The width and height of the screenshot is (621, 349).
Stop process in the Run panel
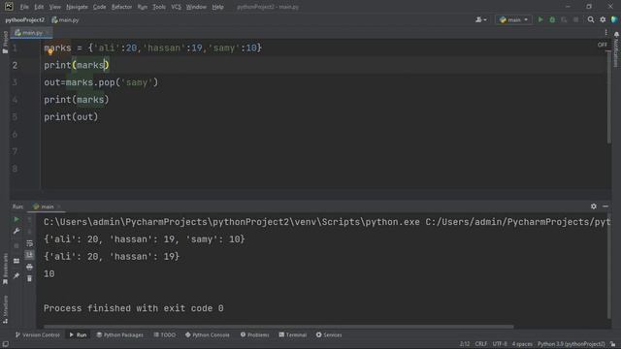(16, 245)
